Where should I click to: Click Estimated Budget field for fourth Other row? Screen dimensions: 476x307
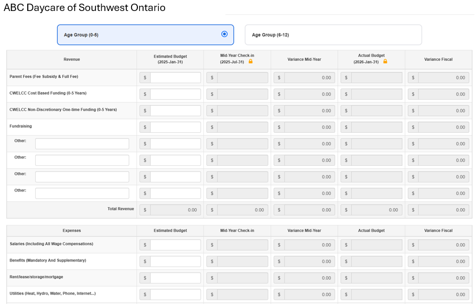175,194
